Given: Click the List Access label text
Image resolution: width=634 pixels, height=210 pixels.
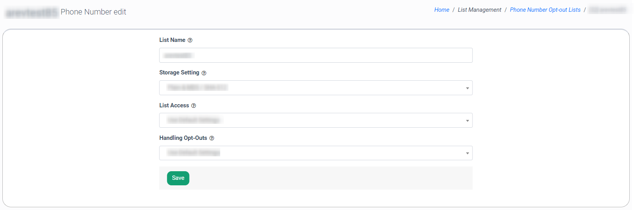Looking at the screenshot, I should click(174, 105).
